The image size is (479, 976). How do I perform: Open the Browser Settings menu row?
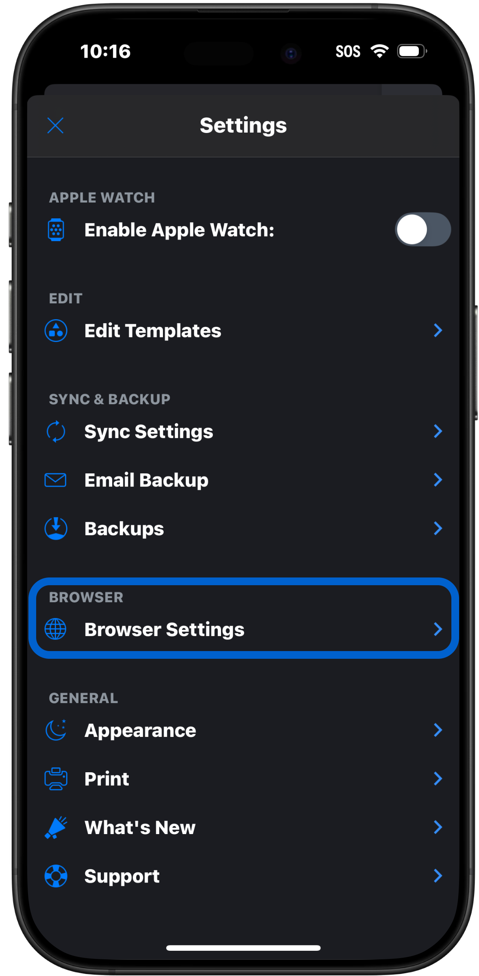[x=243, y=629]
